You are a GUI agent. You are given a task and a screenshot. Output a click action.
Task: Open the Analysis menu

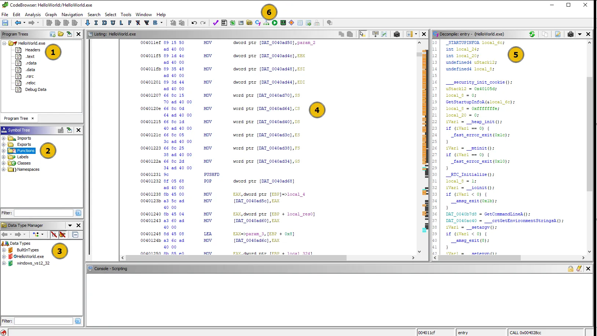(x=33, y=15)
